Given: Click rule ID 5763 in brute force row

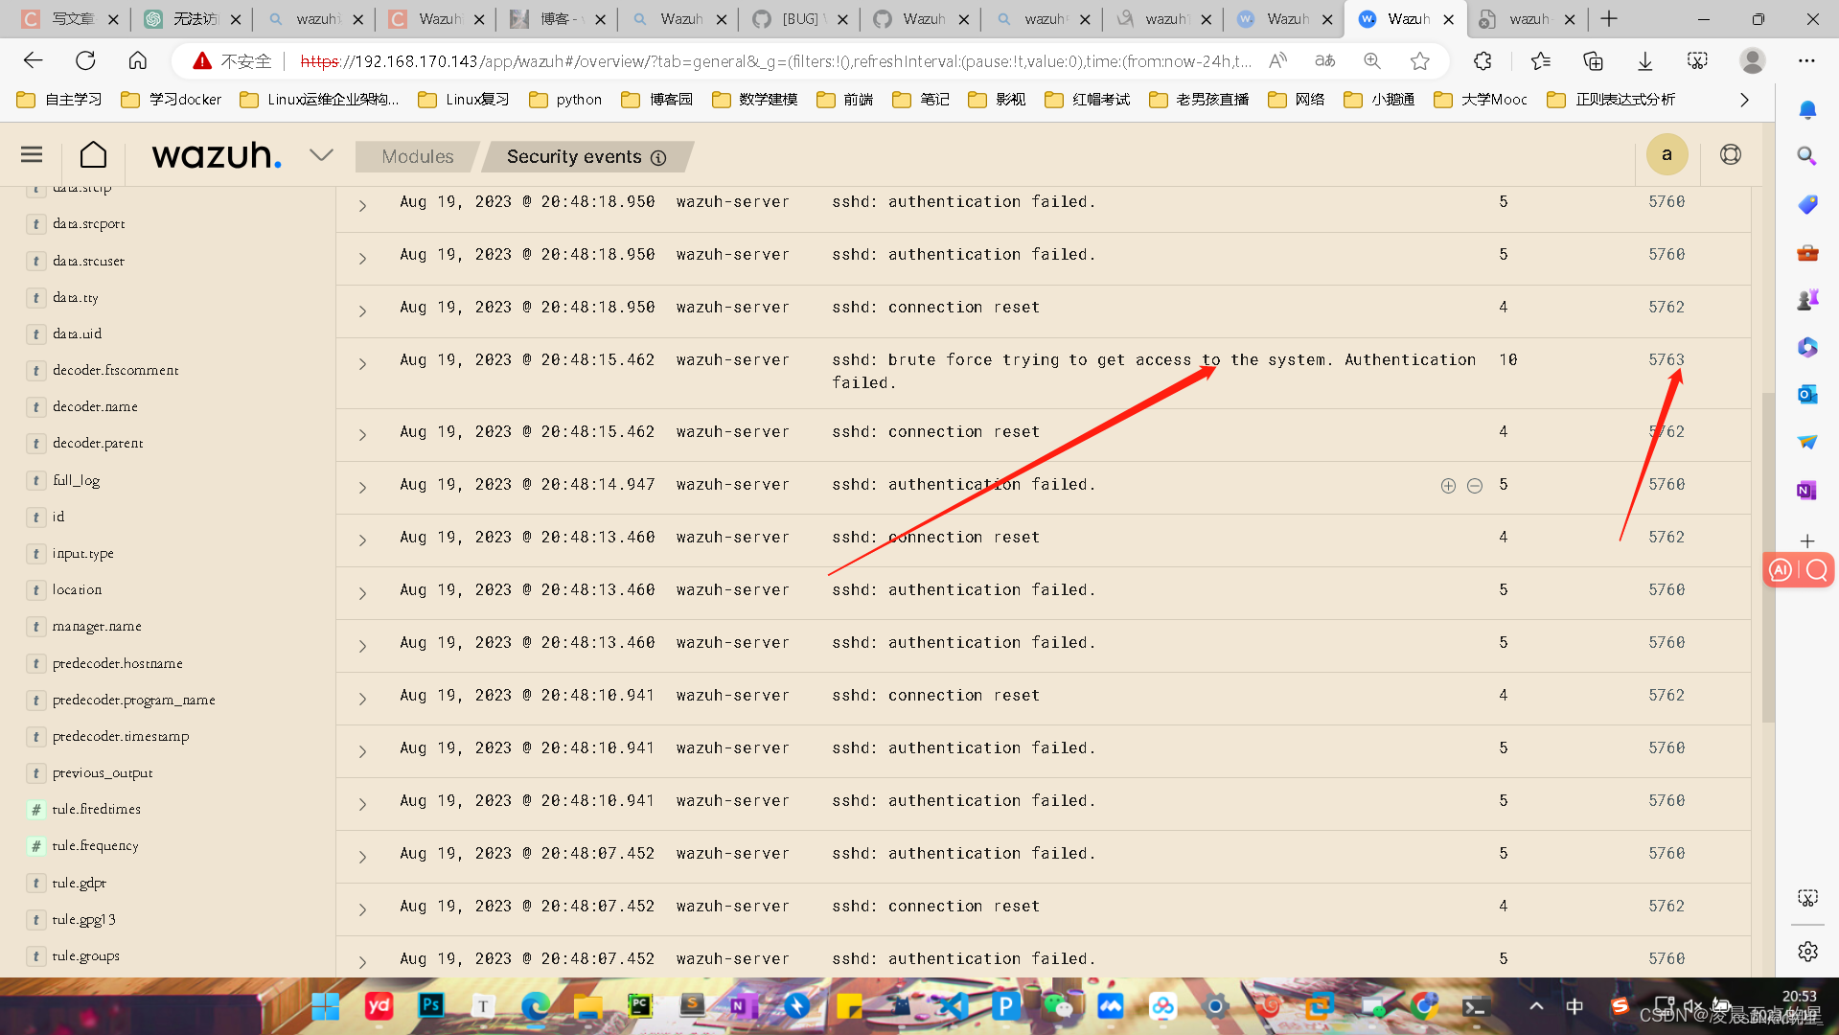Looking at the screenshot, I should click(1666, 359).
